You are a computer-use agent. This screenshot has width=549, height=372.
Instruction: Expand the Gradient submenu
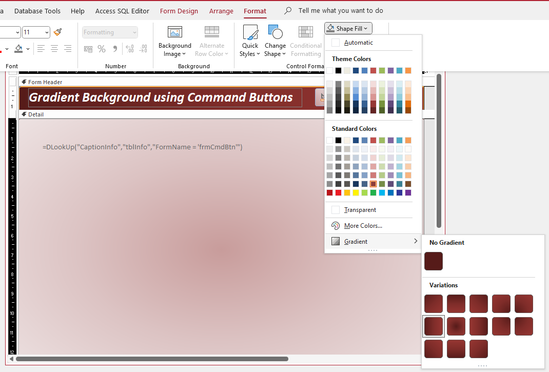coord(373,241)
